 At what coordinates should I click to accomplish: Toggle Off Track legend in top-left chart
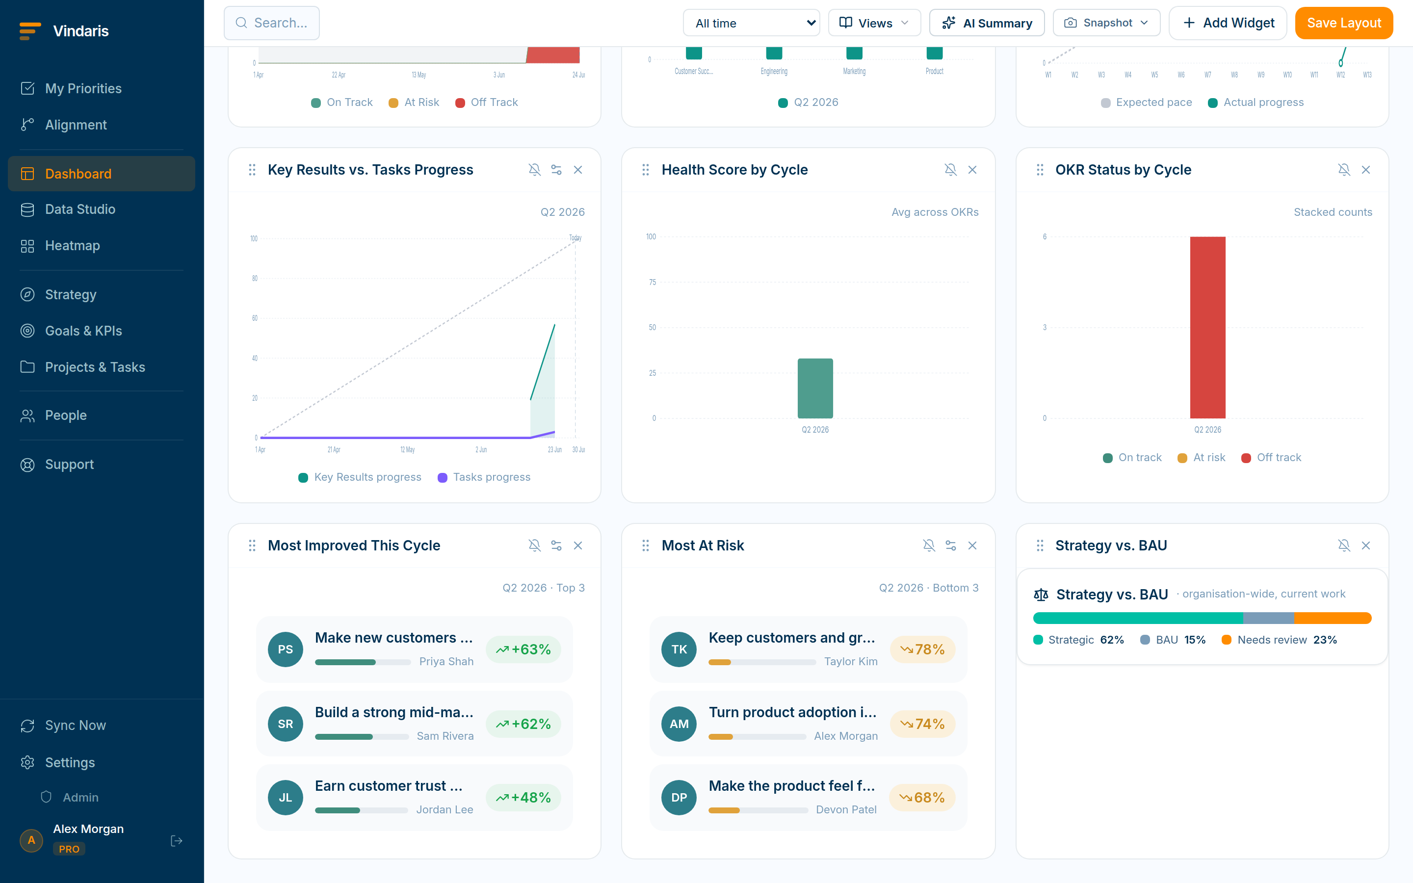pyautogui.click(x=486, y=102)
